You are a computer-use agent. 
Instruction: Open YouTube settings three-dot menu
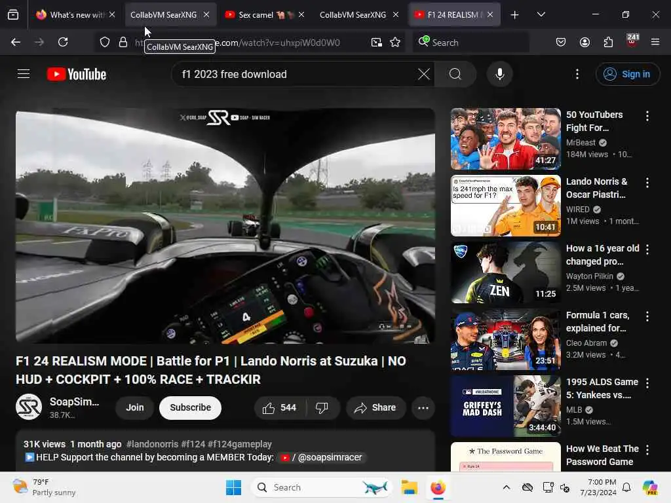click(x=577, y=74)
